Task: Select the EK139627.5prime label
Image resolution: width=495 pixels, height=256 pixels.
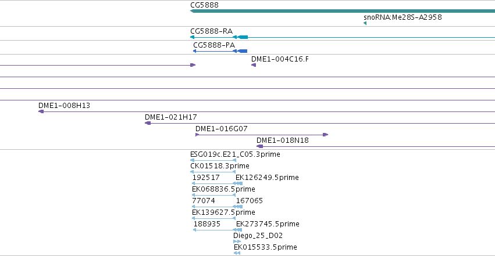Action: pos(223,212)
